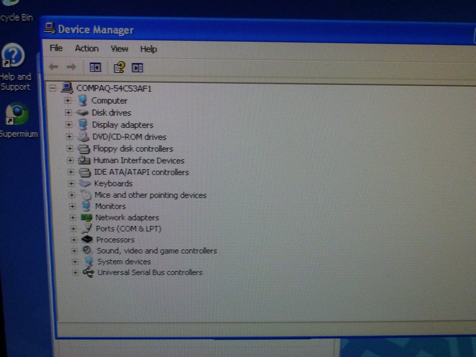
Task: Expand Universal Serial Bus controllers
Action: [x=75, y=272]
